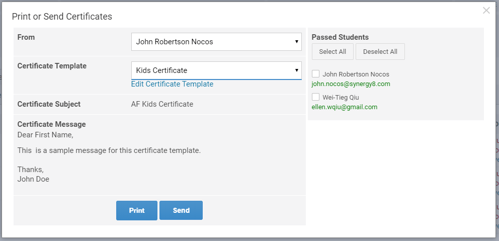The width and height of the screenshot is (499, 241).
Task: Choose Select All passed students
Action: click(332, 52)
